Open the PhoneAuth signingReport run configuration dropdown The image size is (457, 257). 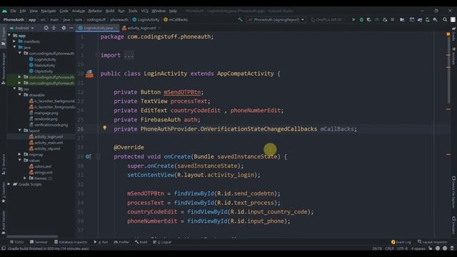276,19
